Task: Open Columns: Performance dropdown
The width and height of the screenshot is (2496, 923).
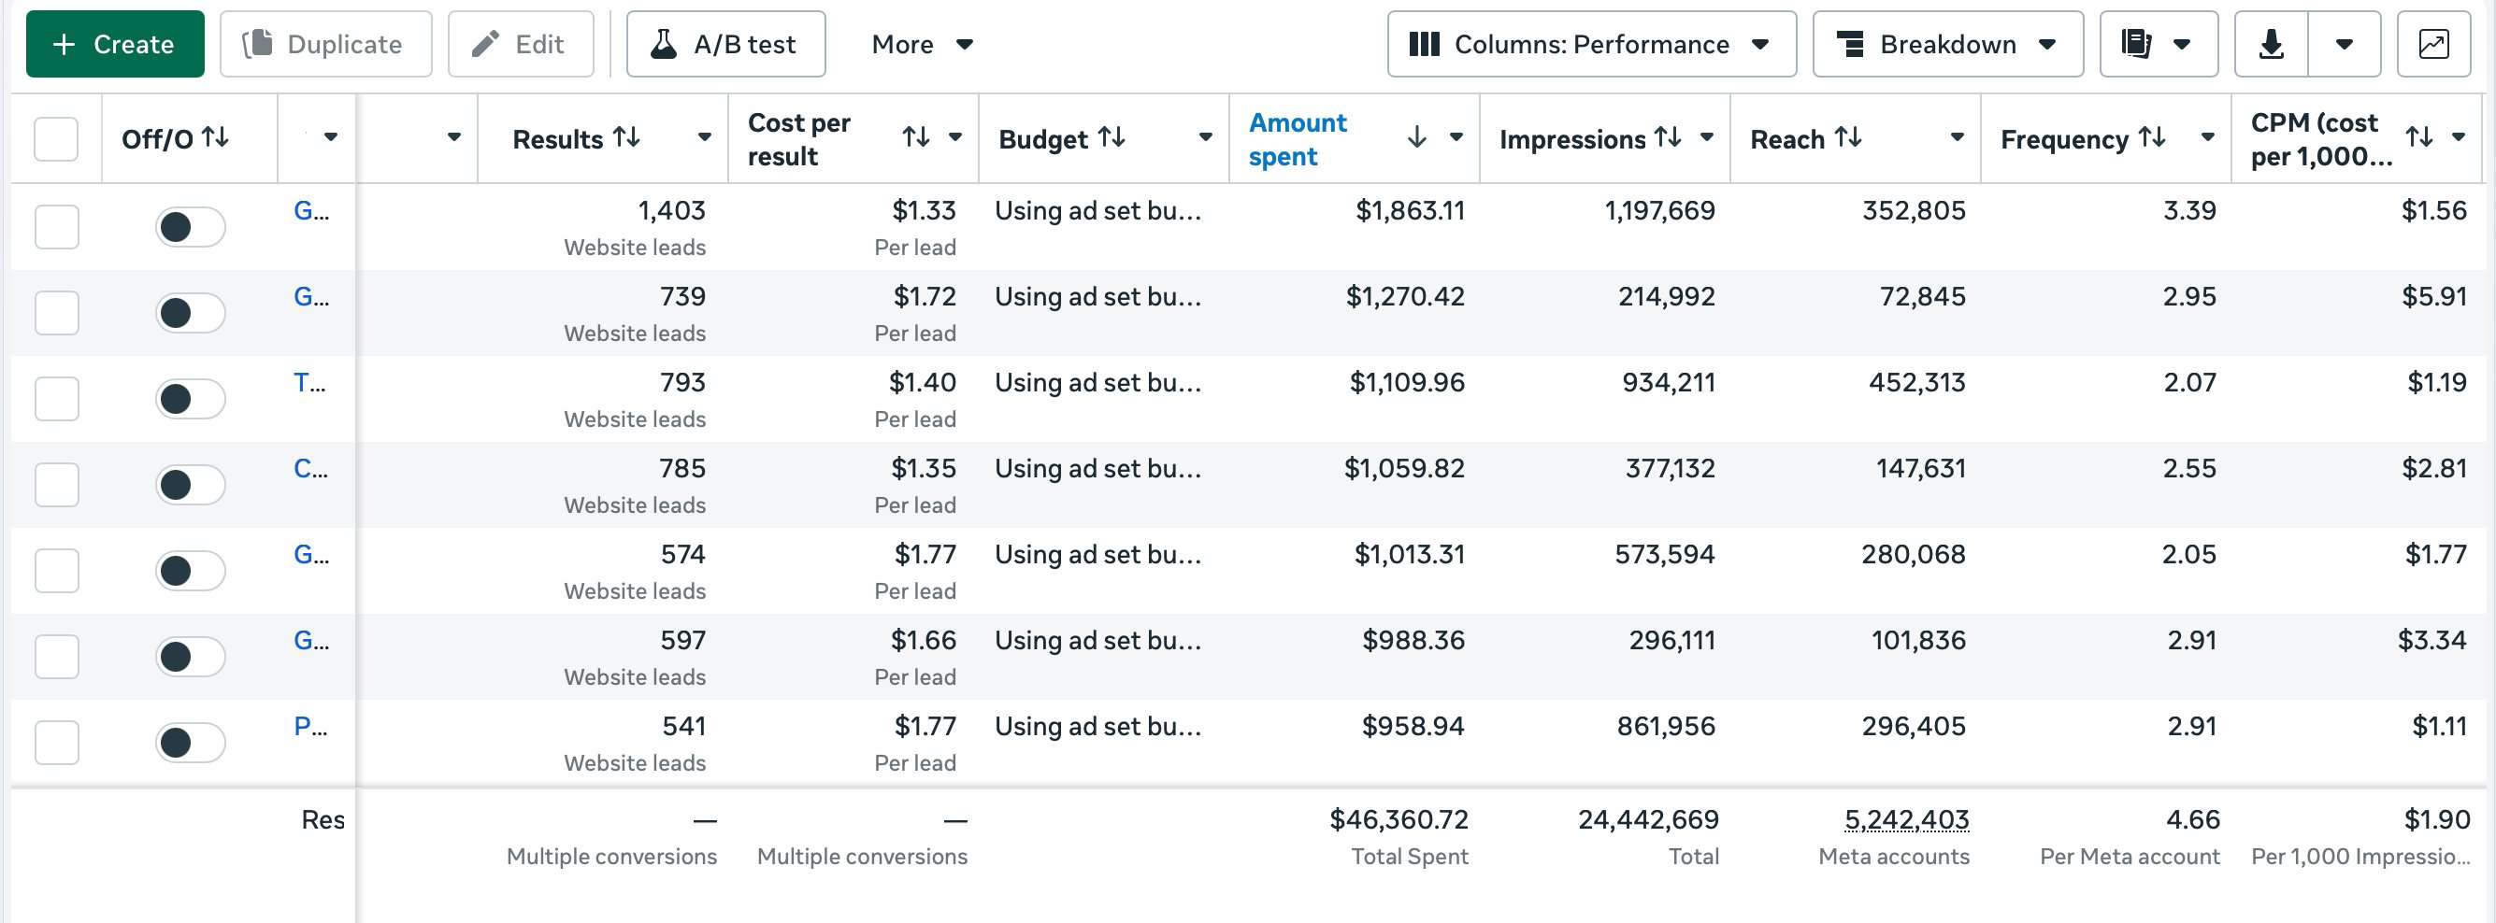Action: 1591,45
